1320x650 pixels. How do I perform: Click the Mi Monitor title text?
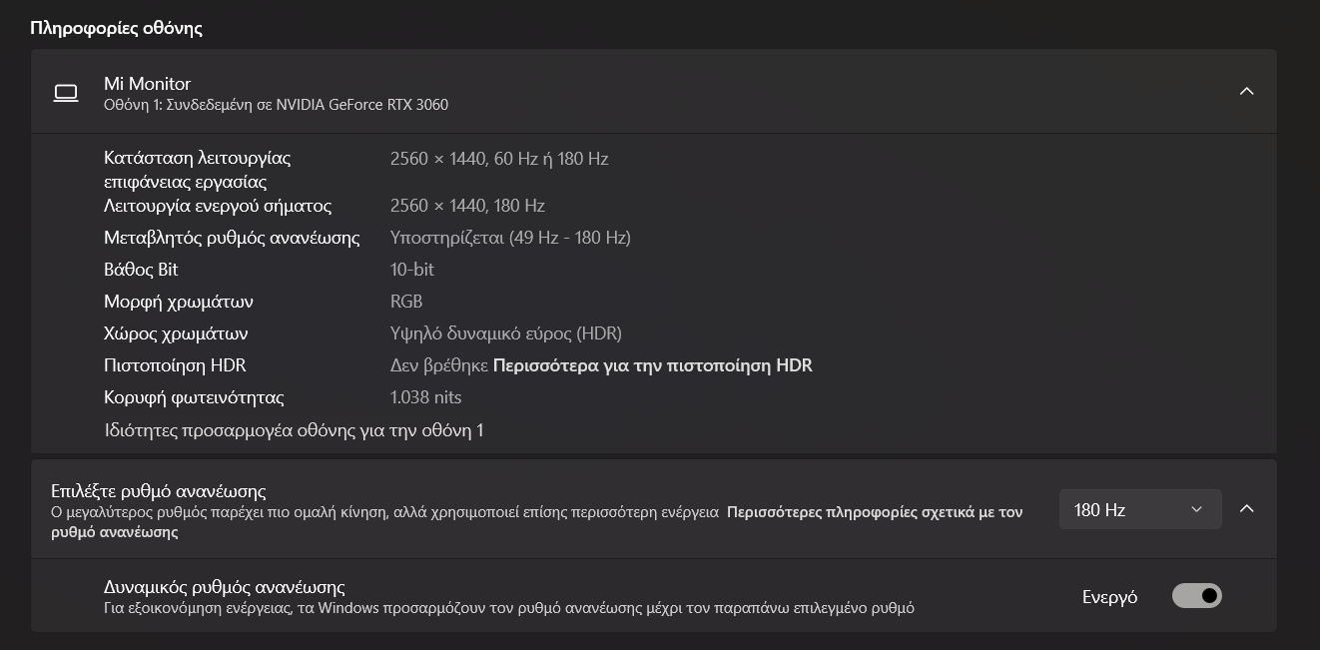pos(147,84)
